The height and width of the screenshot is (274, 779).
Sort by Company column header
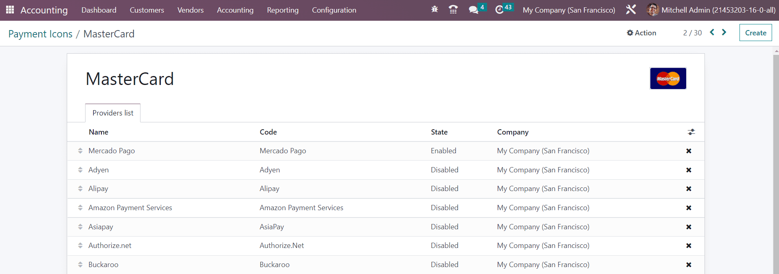tap(513, 132)
